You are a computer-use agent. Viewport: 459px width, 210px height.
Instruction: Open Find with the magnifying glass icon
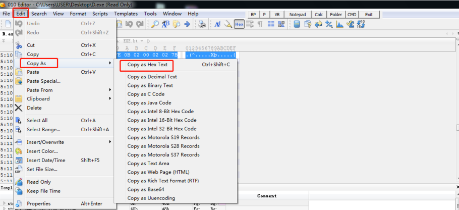click(155, 24)
